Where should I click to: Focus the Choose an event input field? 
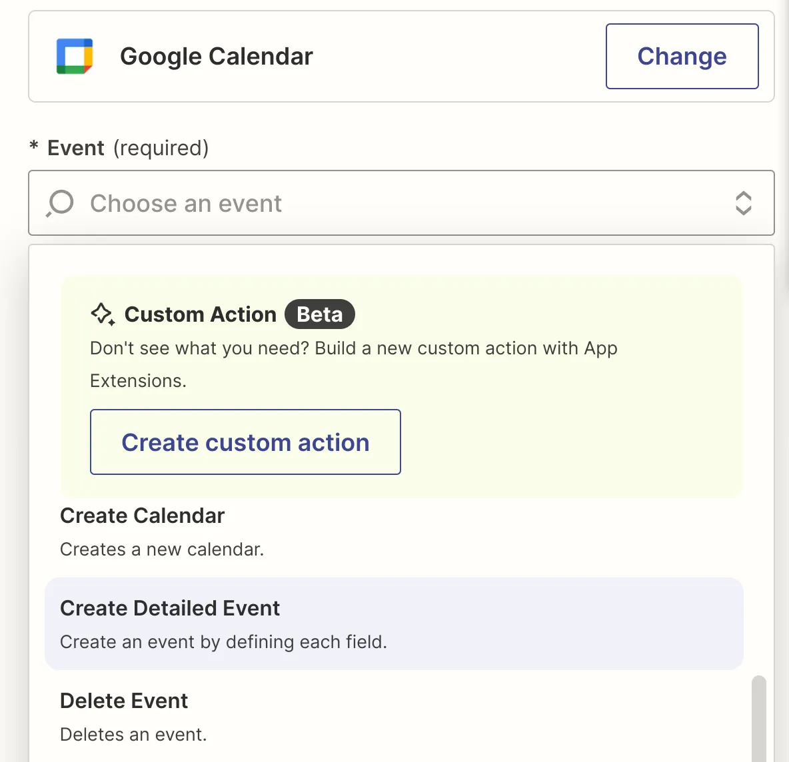coord(401,202)
